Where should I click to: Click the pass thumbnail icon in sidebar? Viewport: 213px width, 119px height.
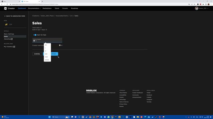tap(6, 24)
